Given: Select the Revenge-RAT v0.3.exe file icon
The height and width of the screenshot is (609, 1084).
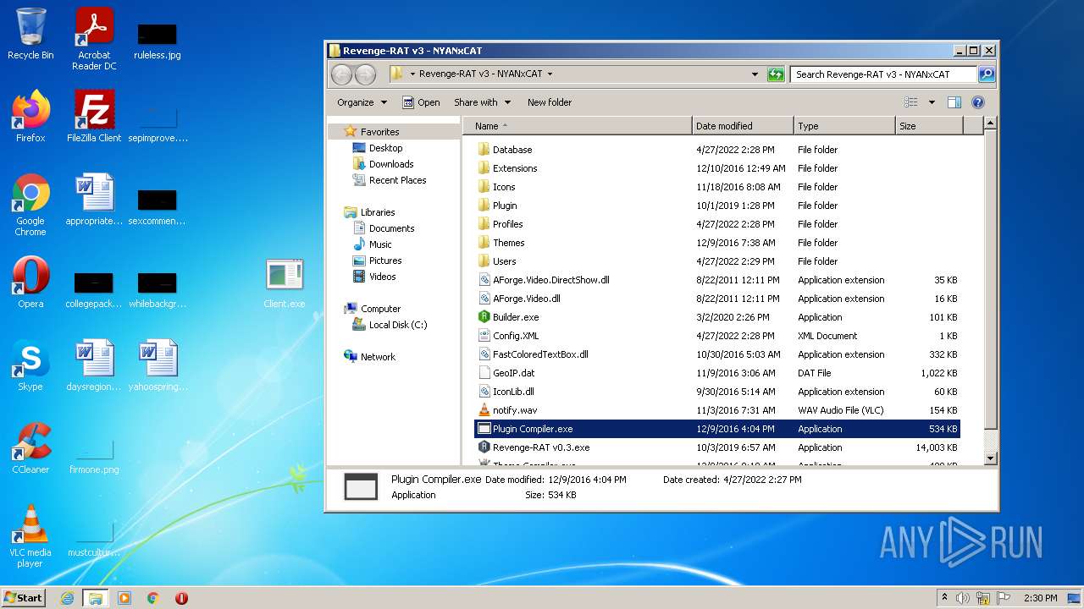Looking at the screenshot, I should coord(484,447).
